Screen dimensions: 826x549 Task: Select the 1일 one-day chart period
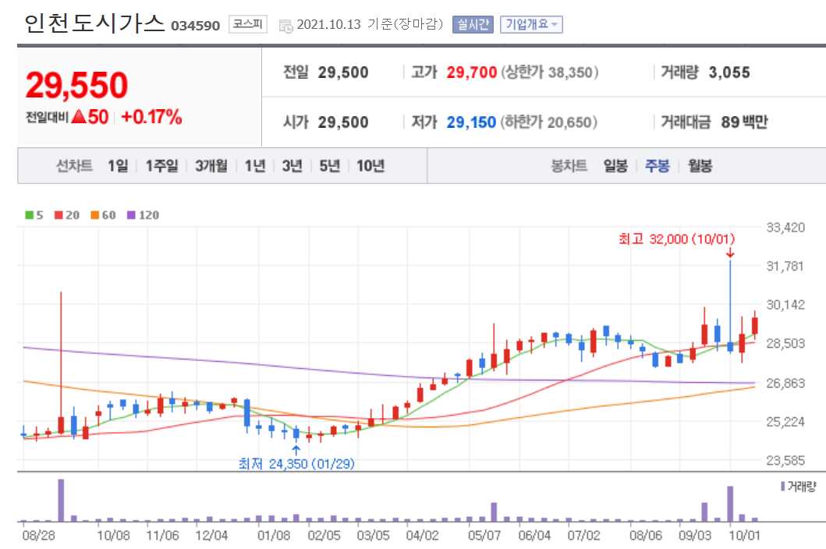point(119,165)
